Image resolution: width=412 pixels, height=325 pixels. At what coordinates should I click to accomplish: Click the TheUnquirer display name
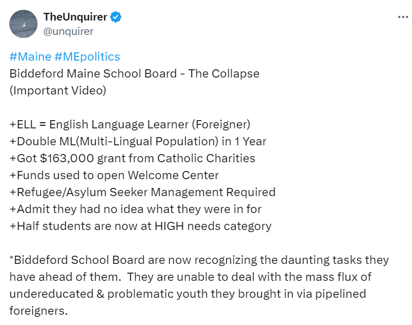pos(75,17)
